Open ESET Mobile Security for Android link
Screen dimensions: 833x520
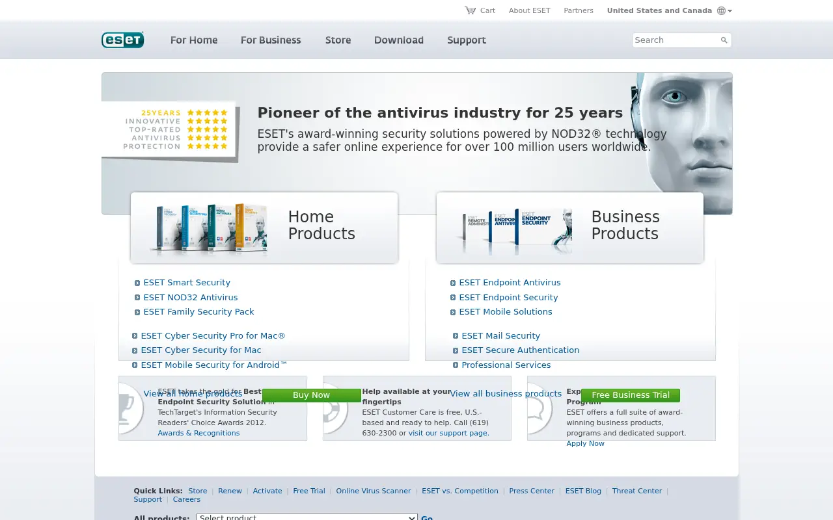214,365
